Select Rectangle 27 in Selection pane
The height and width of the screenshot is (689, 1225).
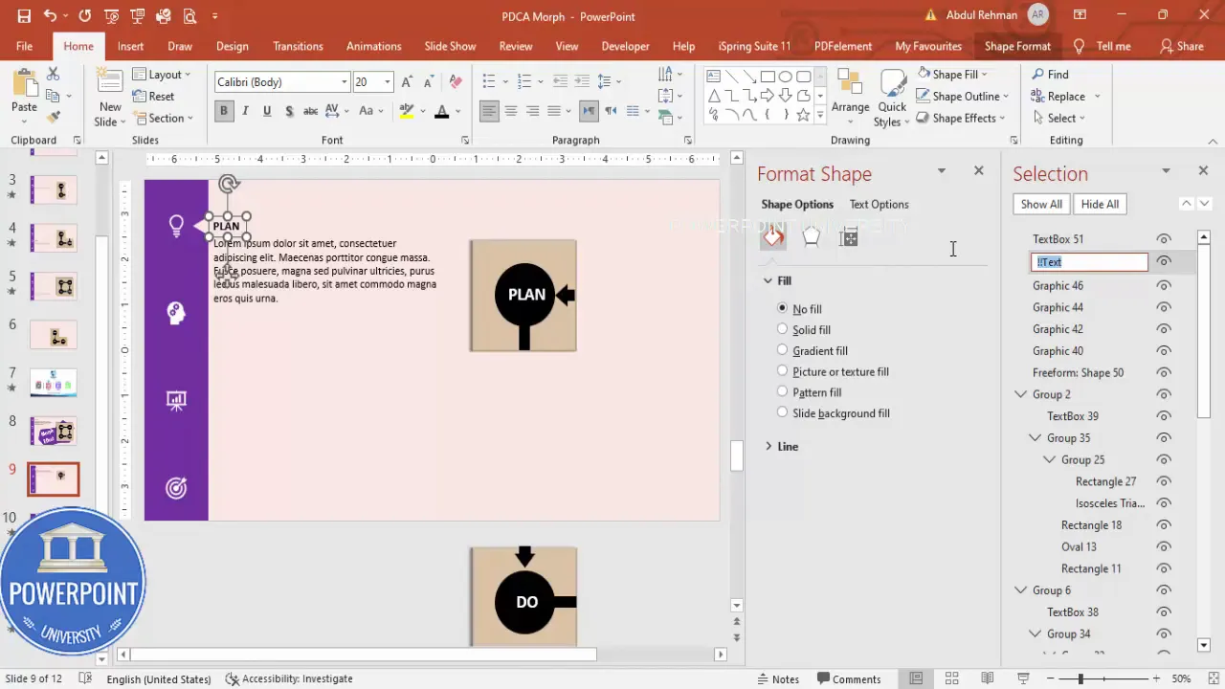pos(1105,481)
